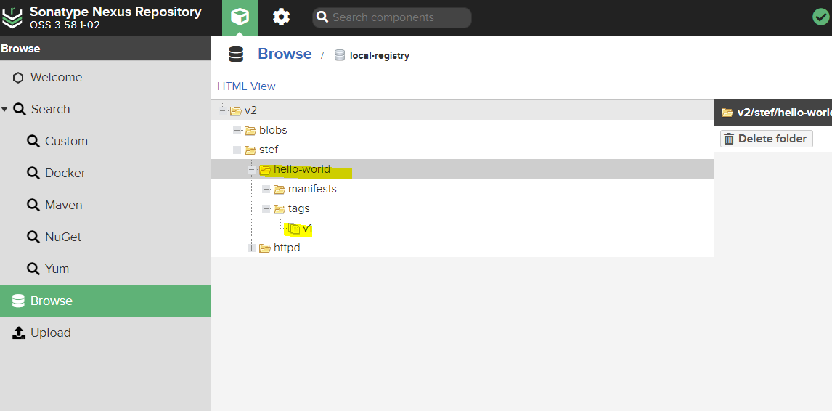Click the Browse cube icon in header
The height and width of the screenshot is (411, 832).
tap(240, 17)
